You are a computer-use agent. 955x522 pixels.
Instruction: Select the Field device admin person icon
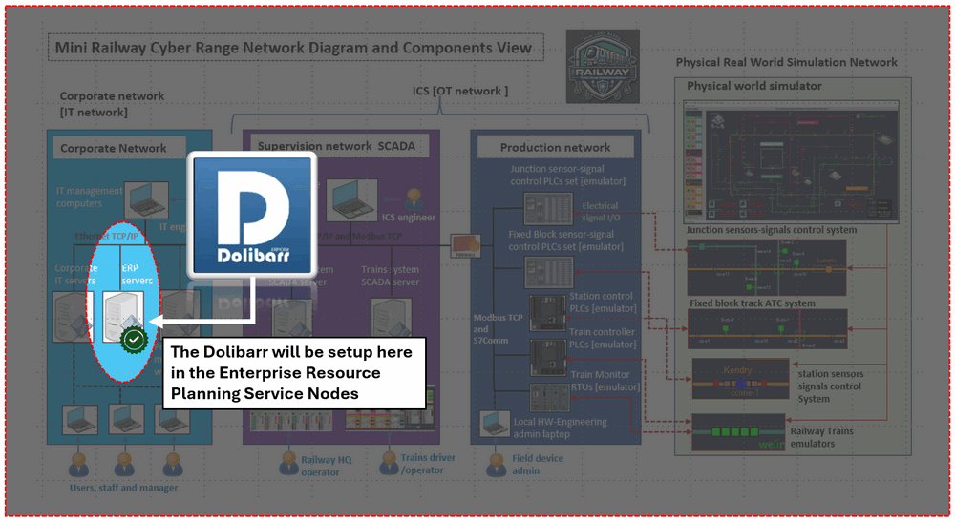(x=497, y=465)
